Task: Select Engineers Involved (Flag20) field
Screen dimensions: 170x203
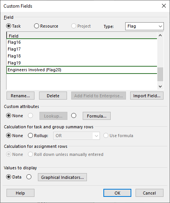Action: [x=82, y=70]
